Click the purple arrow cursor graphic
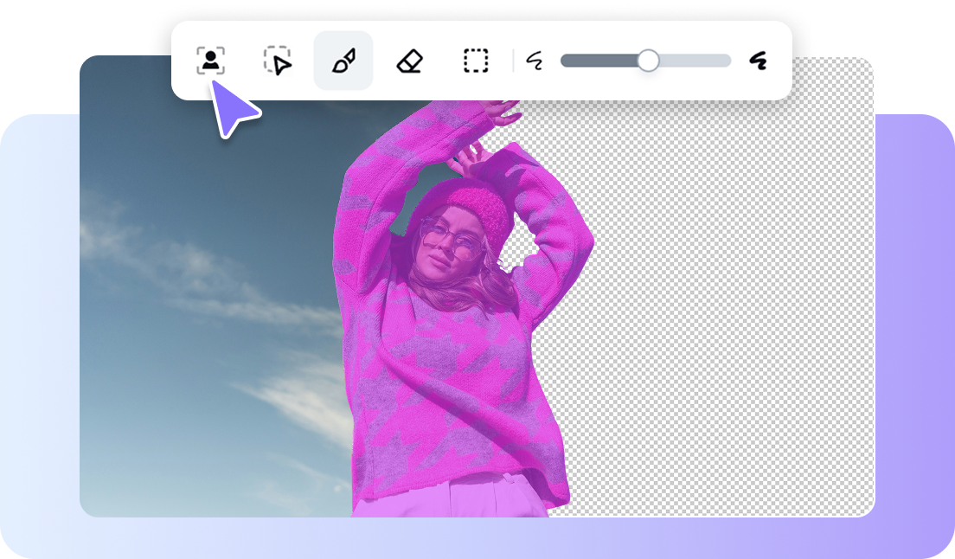Image resolution: width=955 pixels, height=559 pixels. (x=230, y=104)
